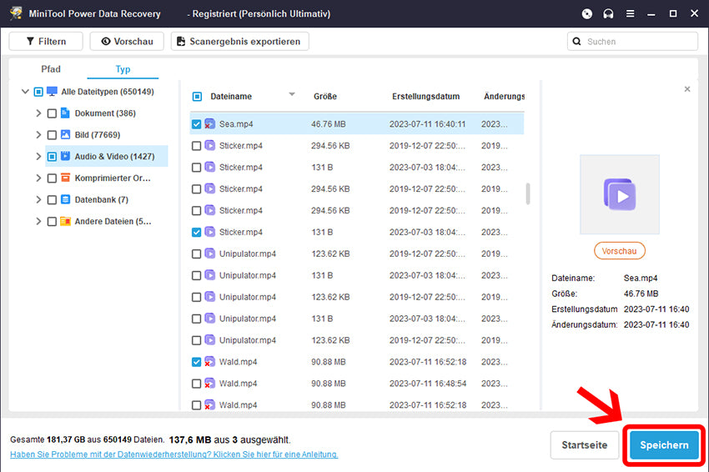Screen dimensions: 709x472
Task: Tick the checkbox for first Unipulator.mp4
Action: click(196, 254)
